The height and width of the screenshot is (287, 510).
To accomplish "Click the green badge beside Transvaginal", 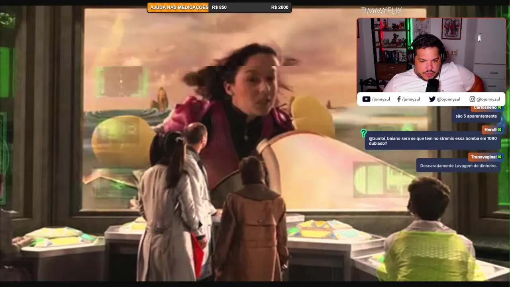I will click(x=500, y=157).
